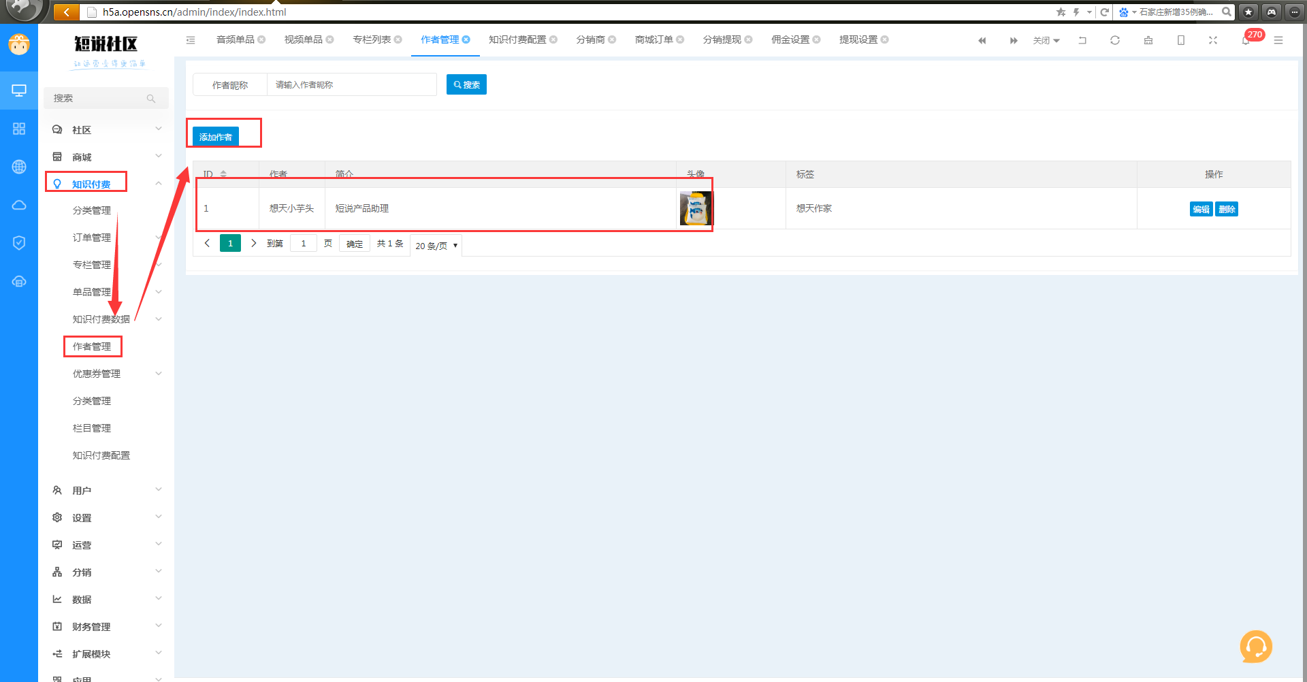Close the 音频单品 tab
The image size is (1307, 682).
click(x=261, y=39)
